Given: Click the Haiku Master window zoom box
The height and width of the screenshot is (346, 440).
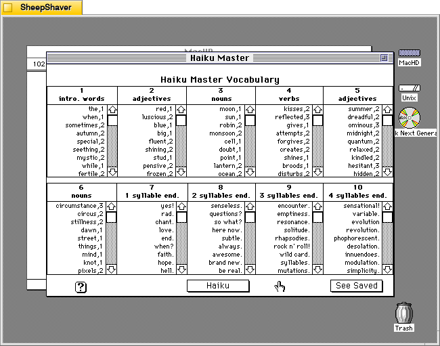Looking at the screenshot, I should [x=384, y=58].
